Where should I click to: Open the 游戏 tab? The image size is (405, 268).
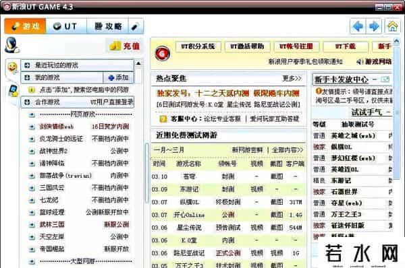[x=25, y=26]
